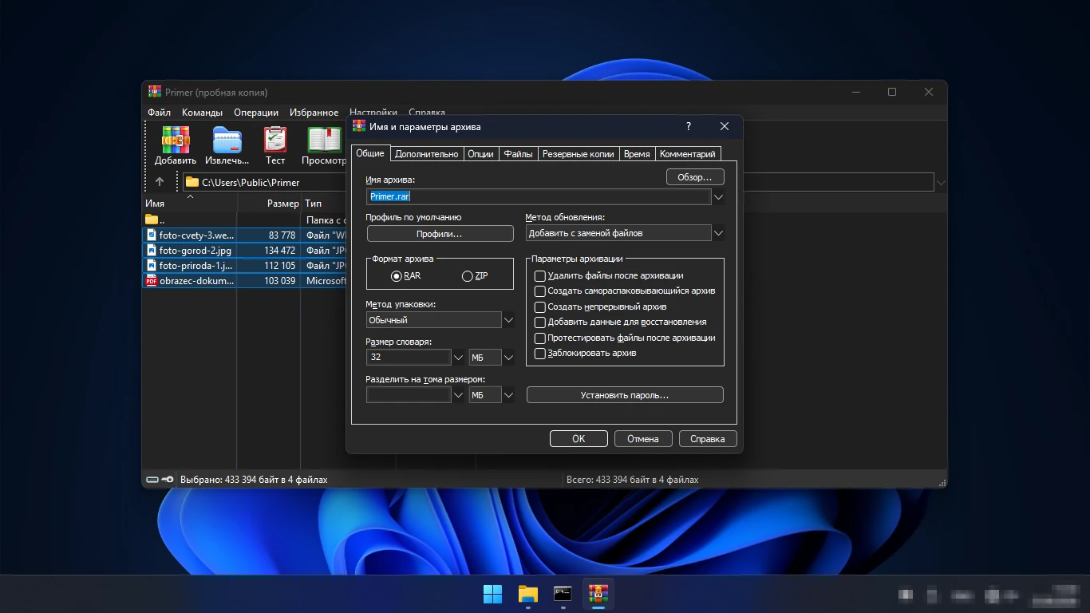Image resolution: width=1090 pixels, height=613 pixels.
Task: Enable Протестировать файлы после архивации
Action: tap(540, 338)
